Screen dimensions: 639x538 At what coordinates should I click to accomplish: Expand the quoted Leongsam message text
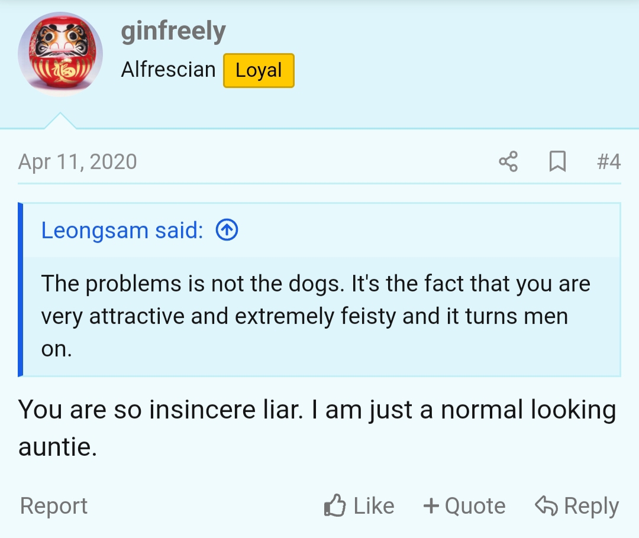click(x=316, y=316)
